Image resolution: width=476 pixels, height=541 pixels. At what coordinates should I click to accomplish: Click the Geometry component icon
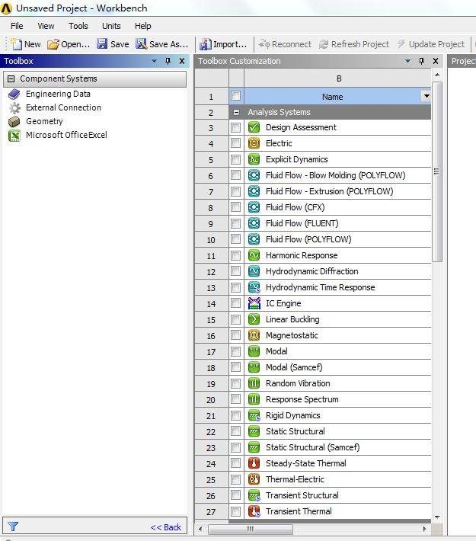(x=14, y=121)
